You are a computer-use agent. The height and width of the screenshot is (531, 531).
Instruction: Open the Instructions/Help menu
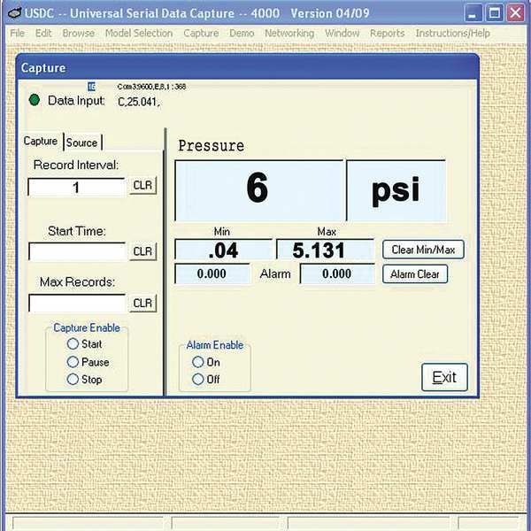coord(452,34)
